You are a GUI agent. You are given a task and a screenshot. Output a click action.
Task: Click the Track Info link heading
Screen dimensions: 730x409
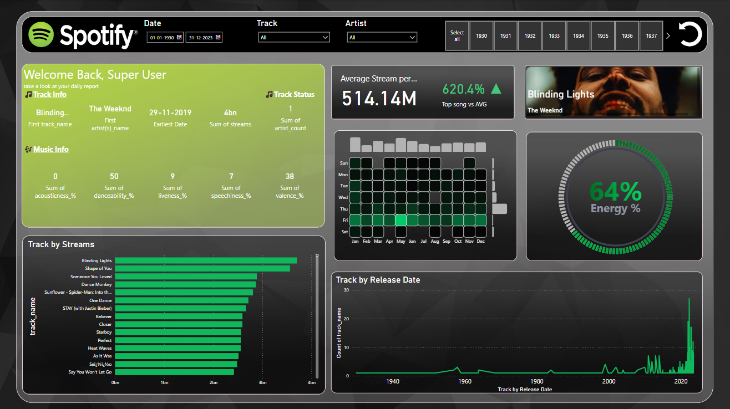click(x=50, y=95)
